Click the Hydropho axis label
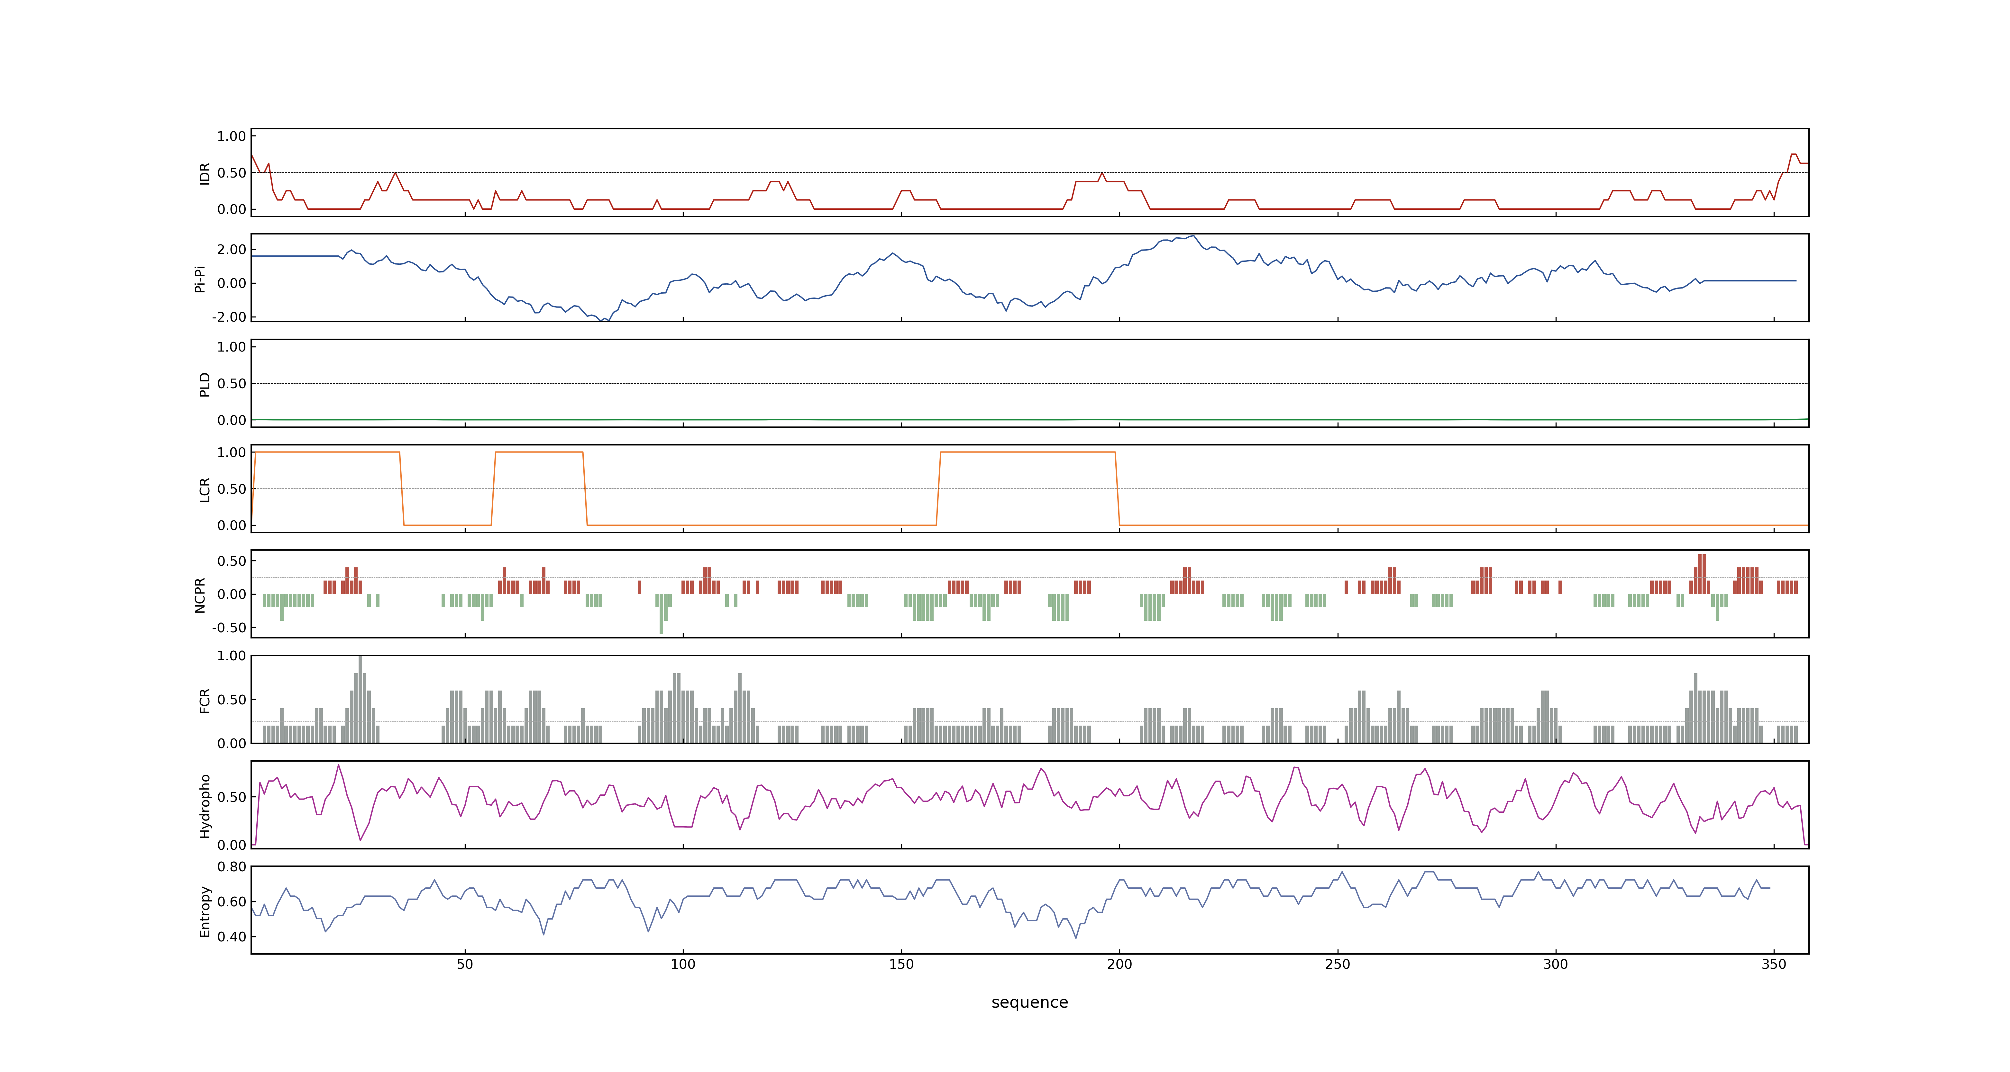Image resolution: width=2010 pixels, height=1072 pixels. click(205, 806)
